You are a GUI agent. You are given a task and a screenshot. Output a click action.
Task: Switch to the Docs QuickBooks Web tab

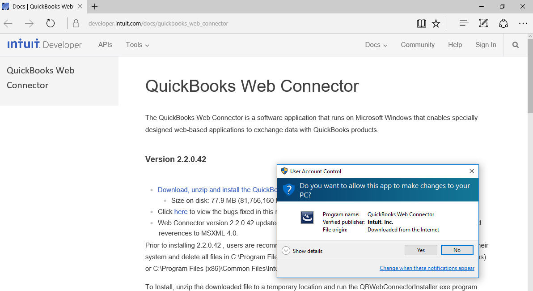coord(42,6)
